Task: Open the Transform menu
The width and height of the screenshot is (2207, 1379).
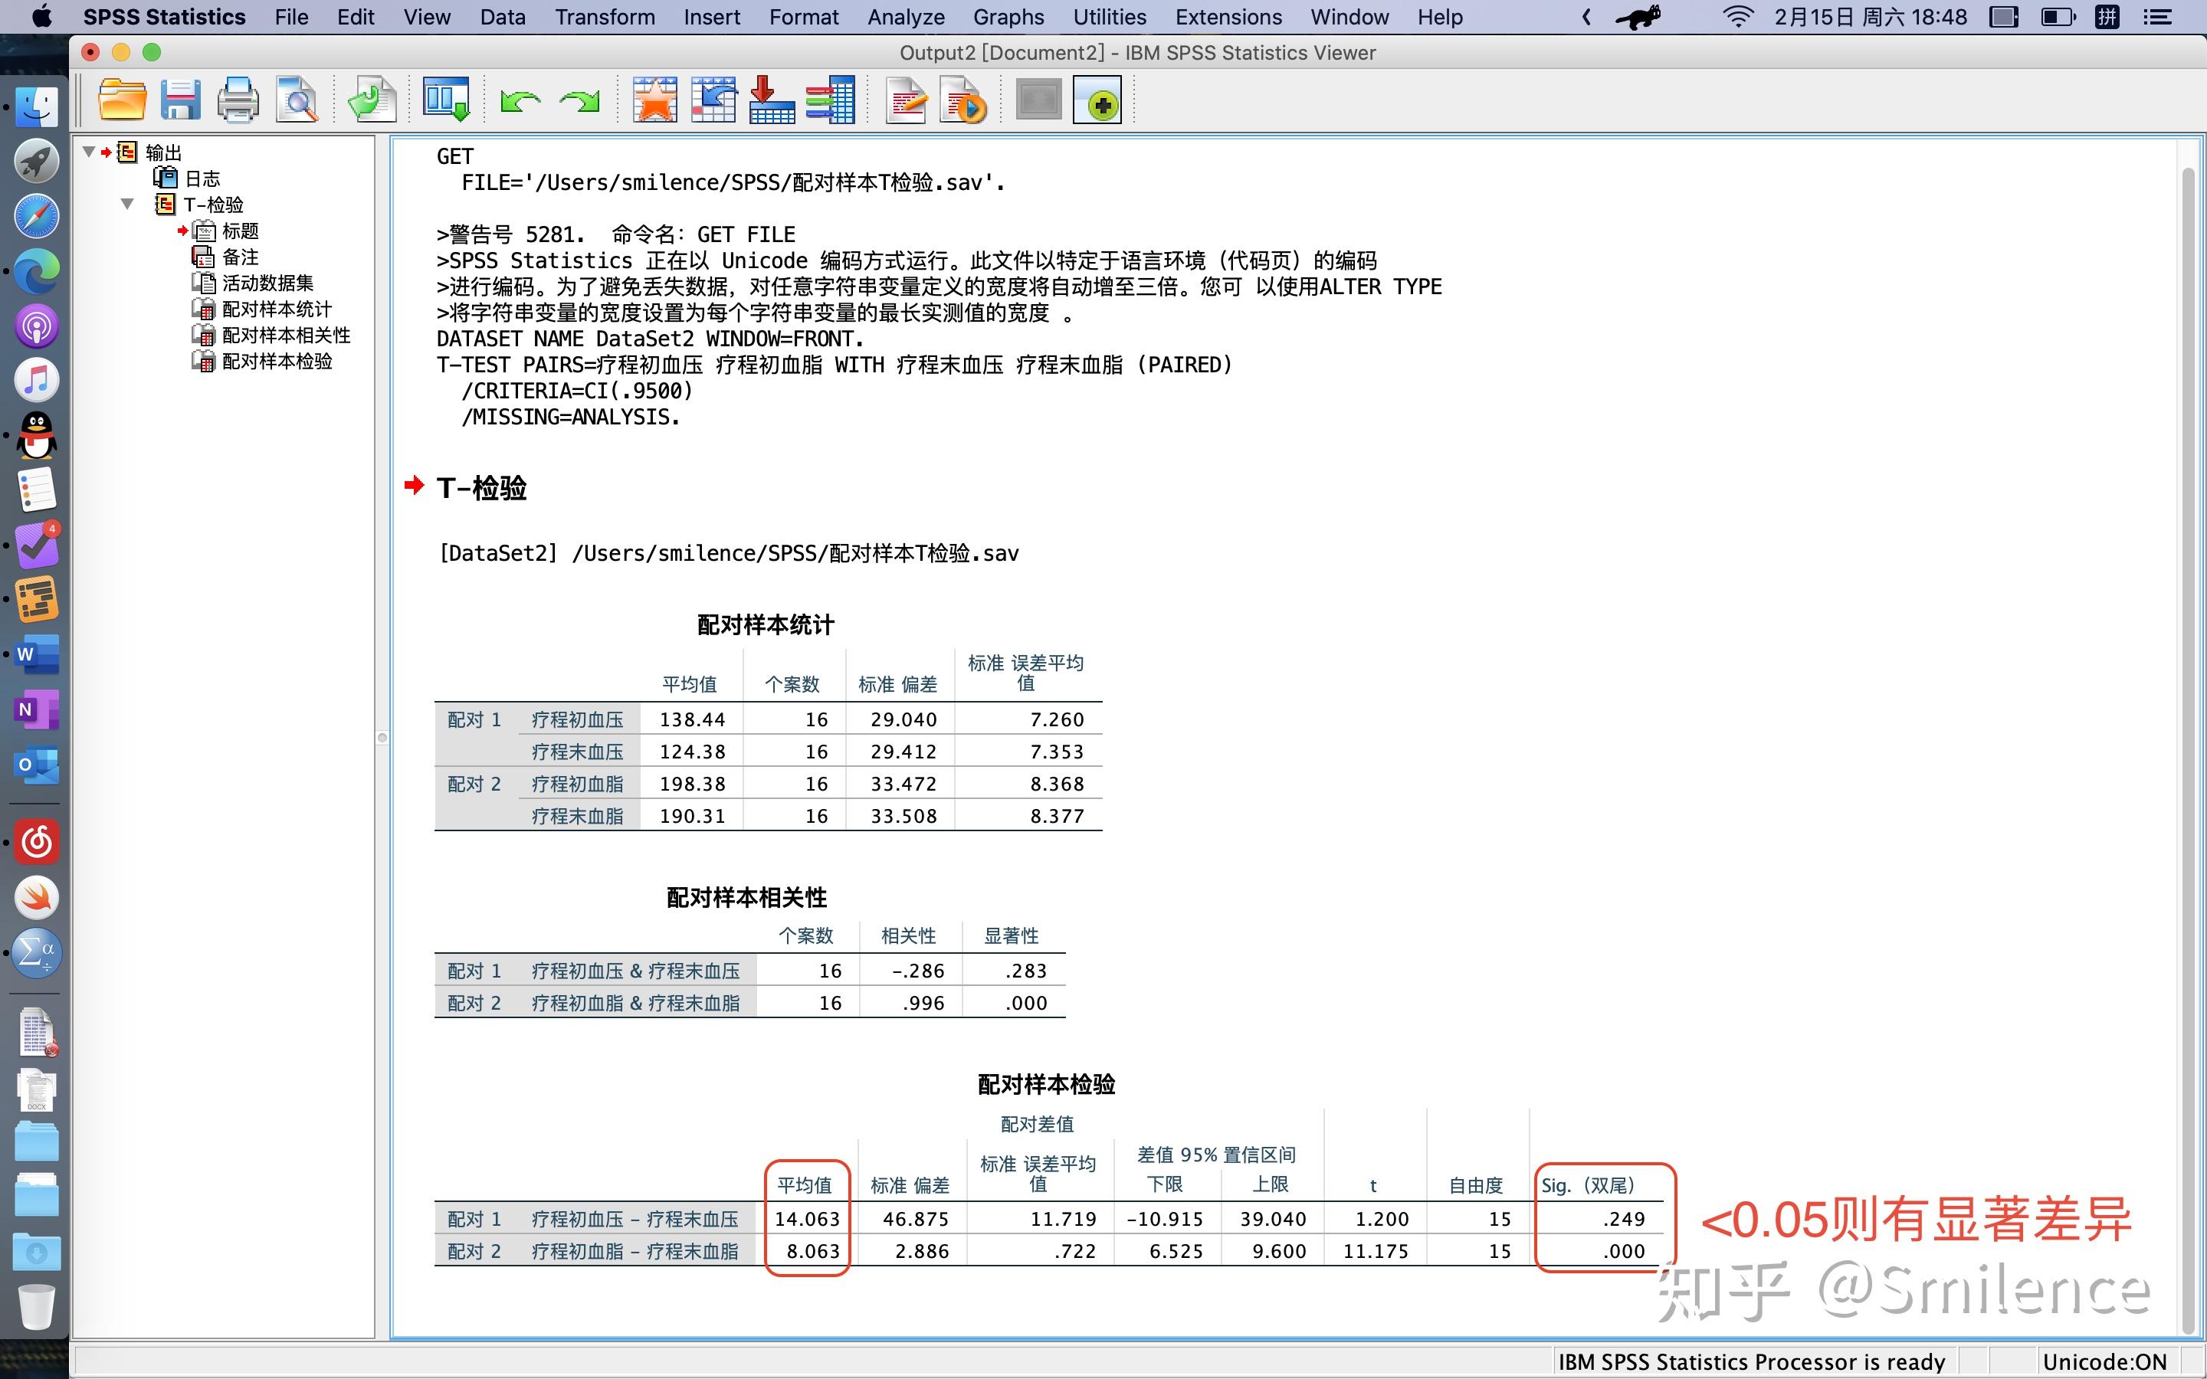Action: pos(605,16)
